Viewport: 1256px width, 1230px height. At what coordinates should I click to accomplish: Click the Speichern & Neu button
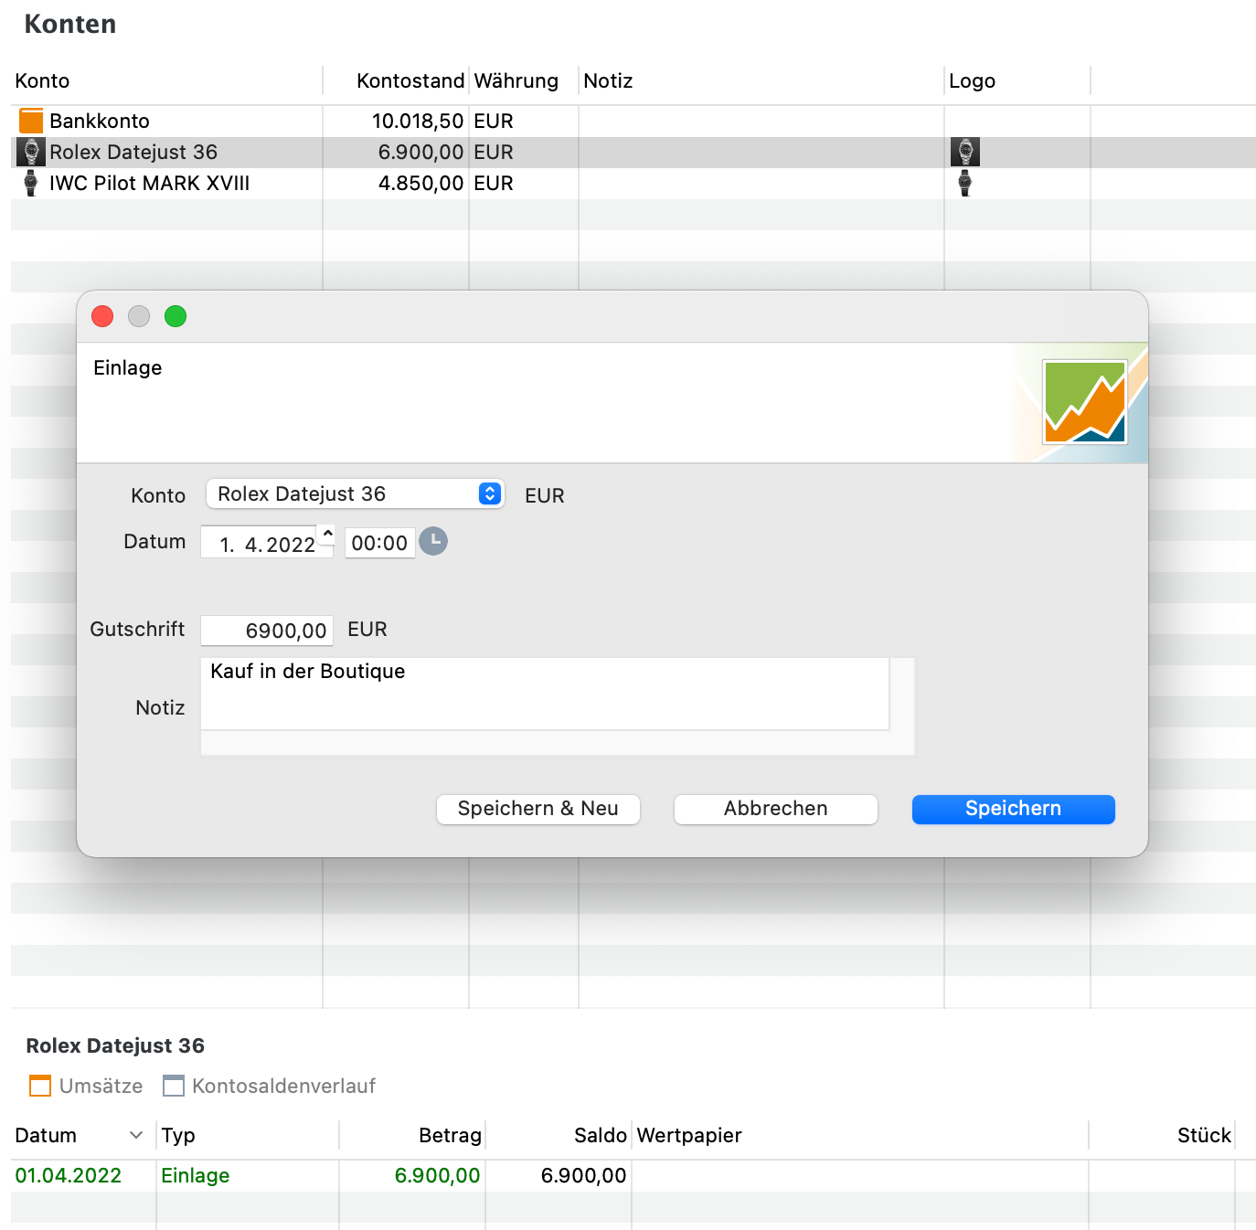point(538,809)
